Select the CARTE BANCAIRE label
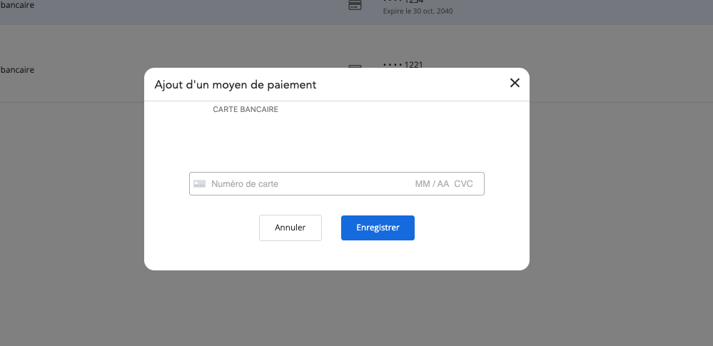Image resolution: width=713 pixels, height=346 pixels. 246,110
